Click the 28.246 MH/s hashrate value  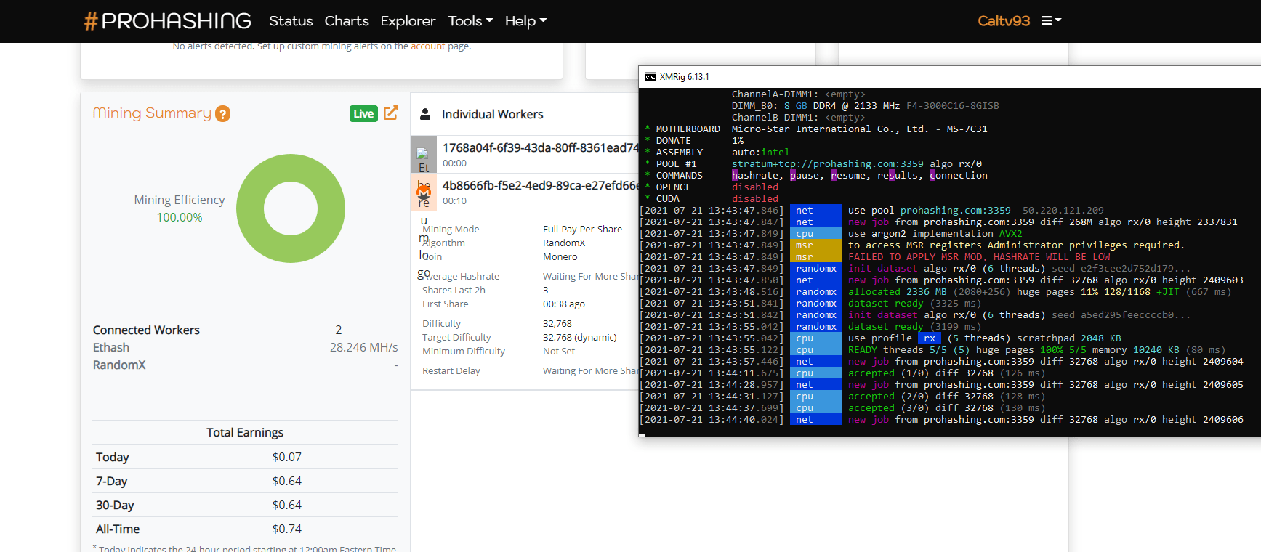click(x=364, y=348)
